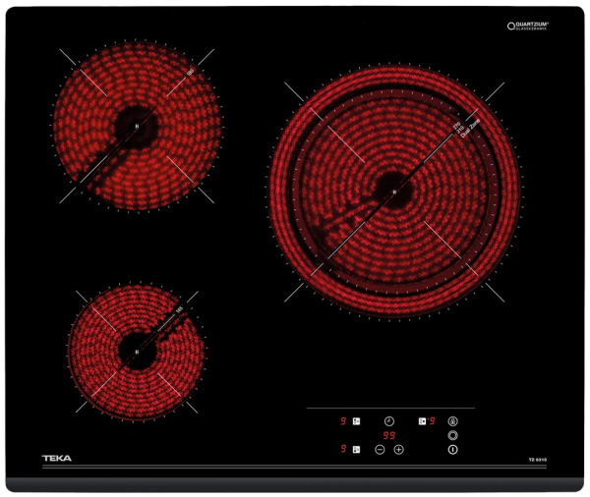Tap the timer clock icon
The height and width of the screenshot is (497, 590).
click(x=388, y=419)
